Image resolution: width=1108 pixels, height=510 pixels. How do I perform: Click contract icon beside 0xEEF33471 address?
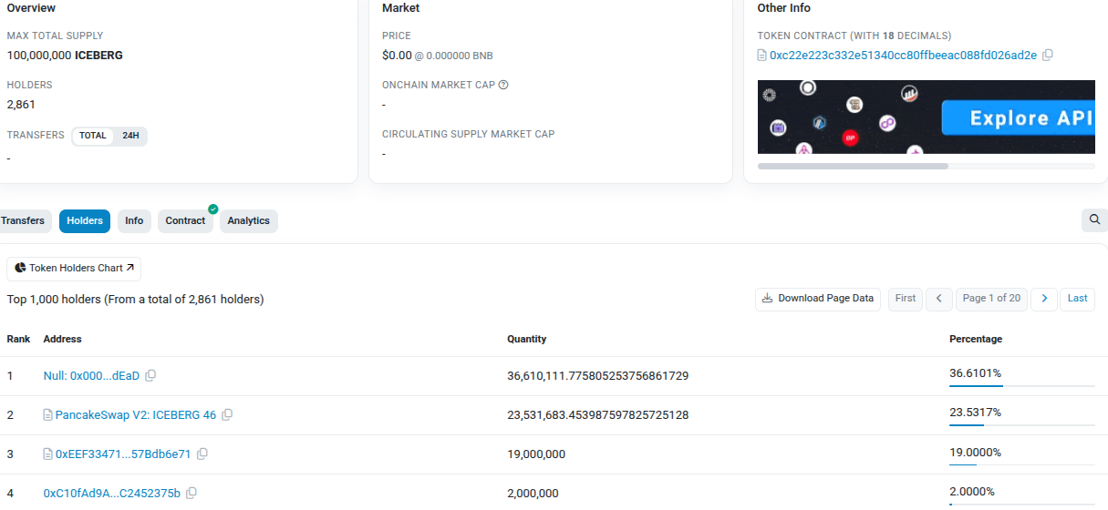click(x=48, y=454)
